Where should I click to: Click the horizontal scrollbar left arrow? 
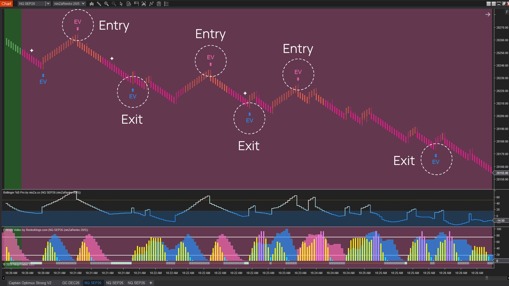pyautogui.click(x=3, y=278)
